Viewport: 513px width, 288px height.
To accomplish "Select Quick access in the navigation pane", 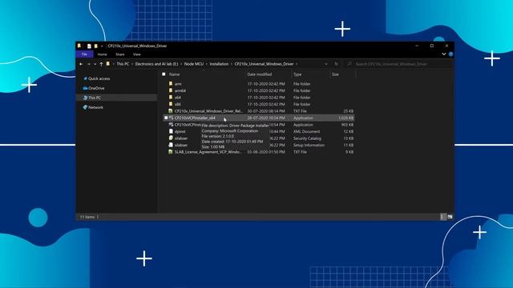I will coord(99,78).
